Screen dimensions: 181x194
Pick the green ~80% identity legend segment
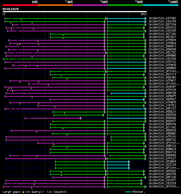tap(126, 5)
